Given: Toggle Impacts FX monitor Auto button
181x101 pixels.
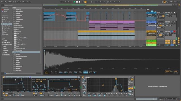Looking at the screenshot, I should (160, 35).
